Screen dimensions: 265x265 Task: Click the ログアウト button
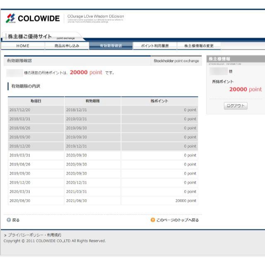pyautogui.click(x=236, y=106)
